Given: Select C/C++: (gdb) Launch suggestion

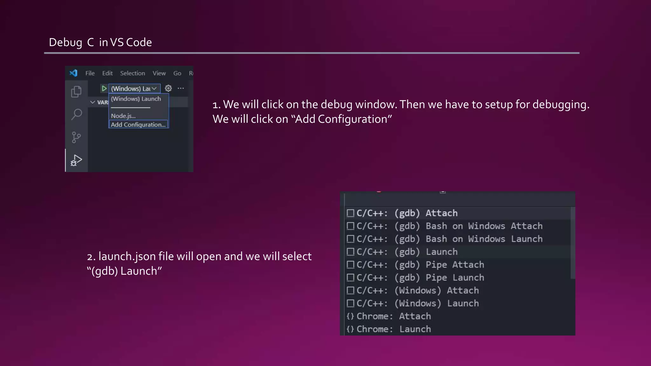Looking at the screenshot, I should coord(458,252).
